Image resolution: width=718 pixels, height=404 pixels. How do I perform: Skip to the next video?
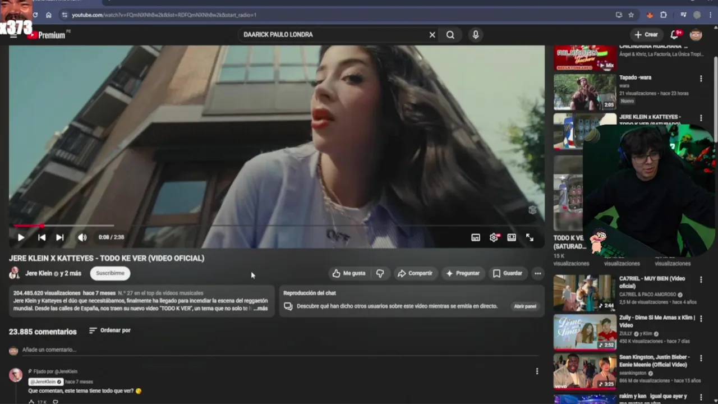click(x=59, y=237)
